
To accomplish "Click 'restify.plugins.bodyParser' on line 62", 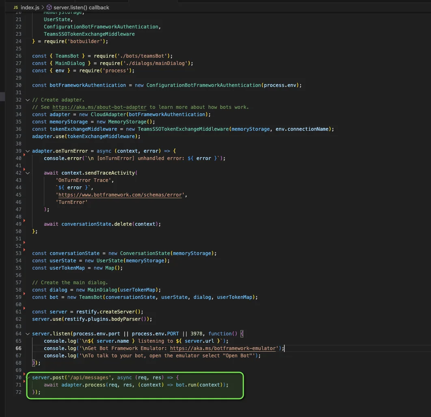I will 102,319.
